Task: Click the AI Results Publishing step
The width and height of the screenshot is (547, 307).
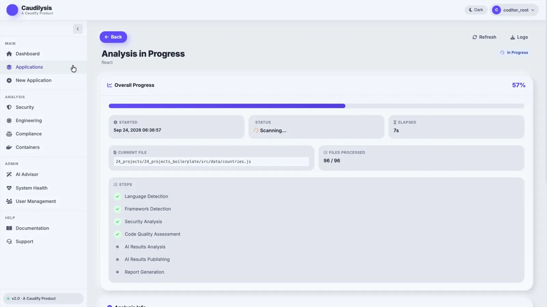Action: [x=147, y=260]
